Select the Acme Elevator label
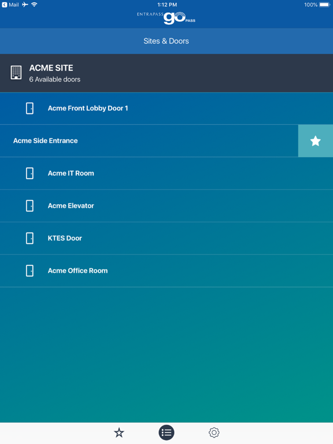 click(x=71, y=206)
